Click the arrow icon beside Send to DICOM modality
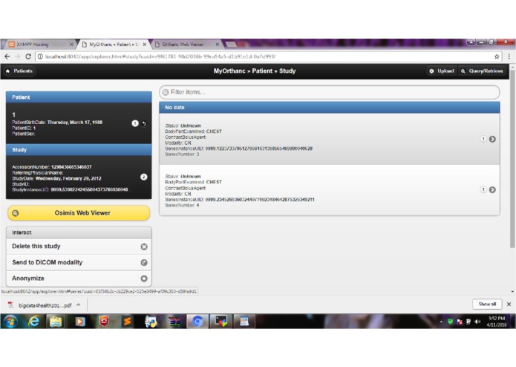Image resolution: width=516 pixels, height=367 pixels. [144, 263]
